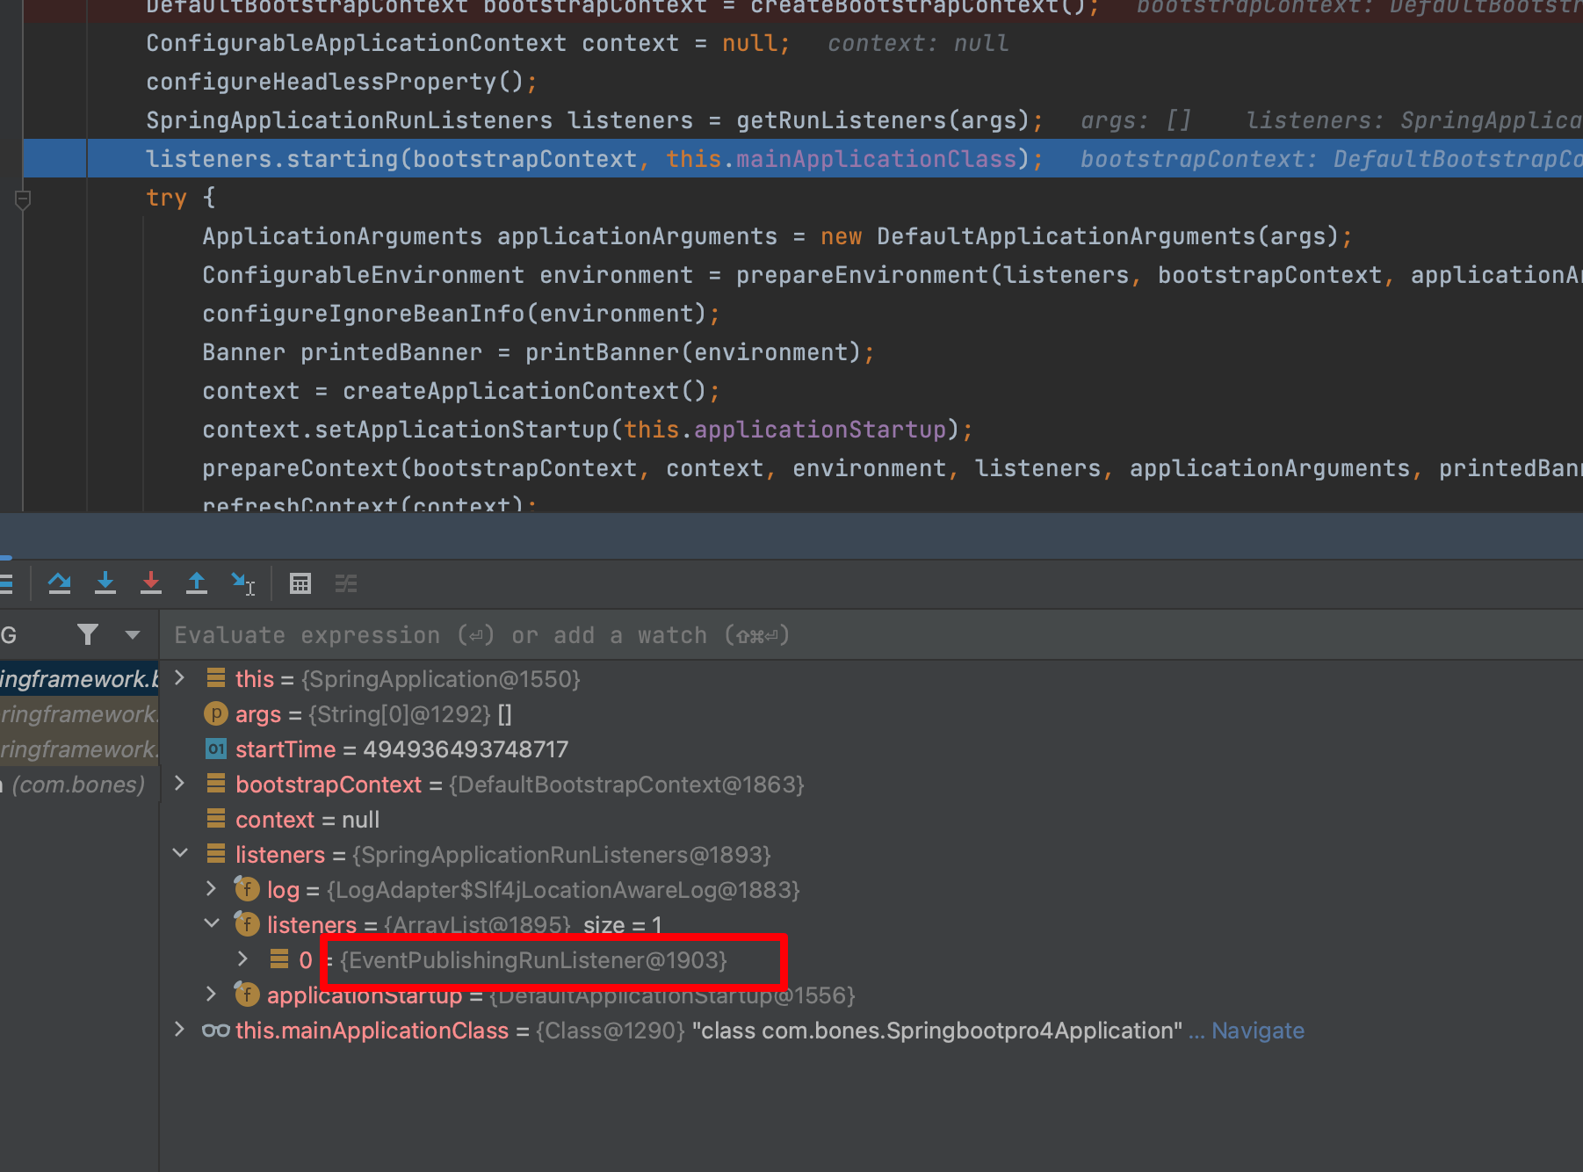Expand the bootstrapContext variable node
Viewport: 1583px width, 1172px height.
click(180, 784)
